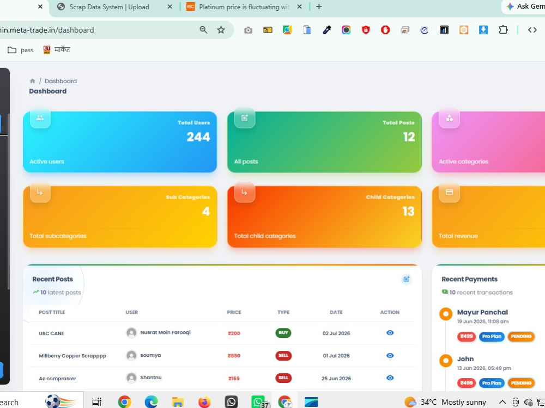Click the SELL badge on Millberry Copper row
This screenshot has width=545, height=408.
click(283, 356)
